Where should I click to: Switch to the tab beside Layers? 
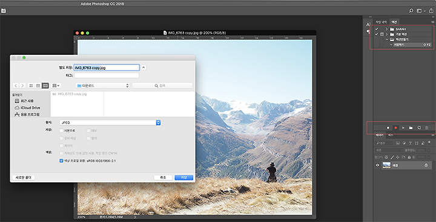(391, 135)
